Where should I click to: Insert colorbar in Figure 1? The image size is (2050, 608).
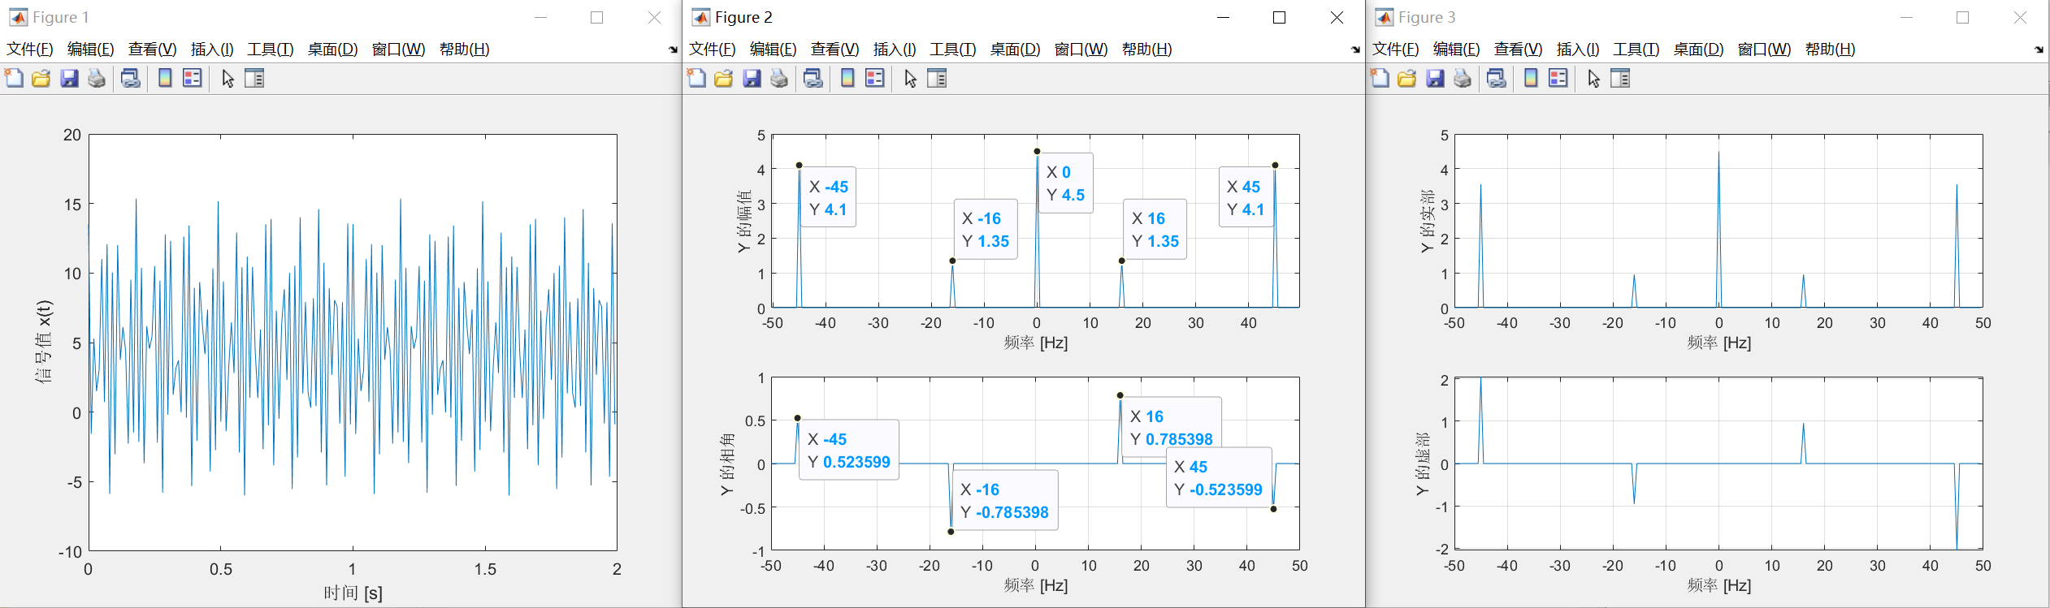point(165,78)
